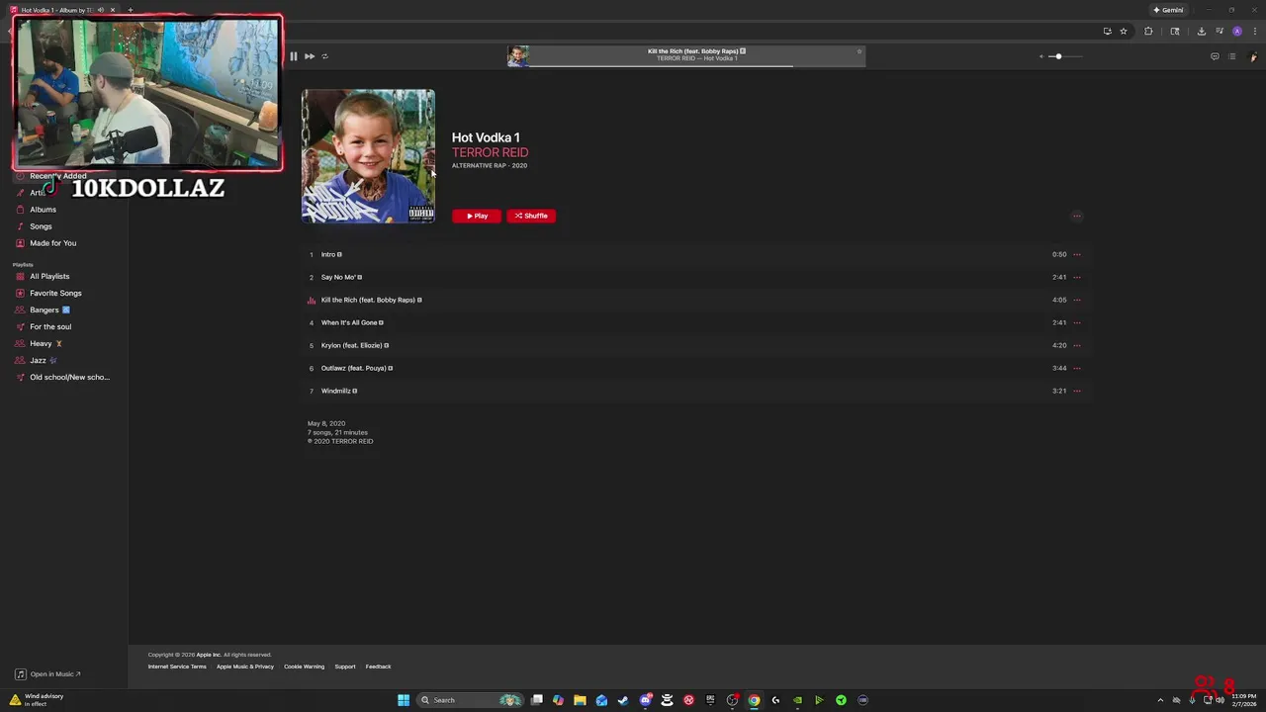This screenshot has width=1266, height=712.
Task: Open the For the soul playlist
Action: pos(50,327)
